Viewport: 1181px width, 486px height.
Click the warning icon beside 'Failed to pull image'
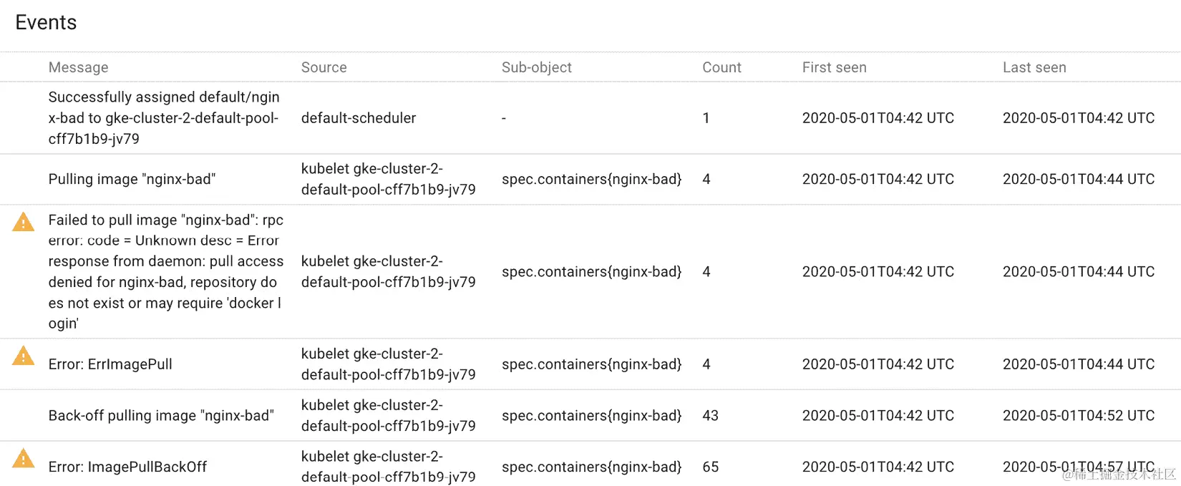pyautogui.click(x=22, y=222)
